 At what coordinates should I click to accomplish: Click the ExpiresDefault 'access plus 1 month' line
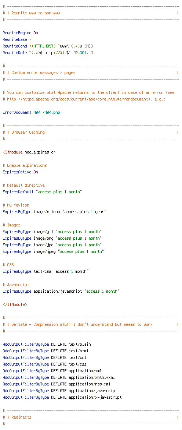pyautogui.click(x=42, y=192)
